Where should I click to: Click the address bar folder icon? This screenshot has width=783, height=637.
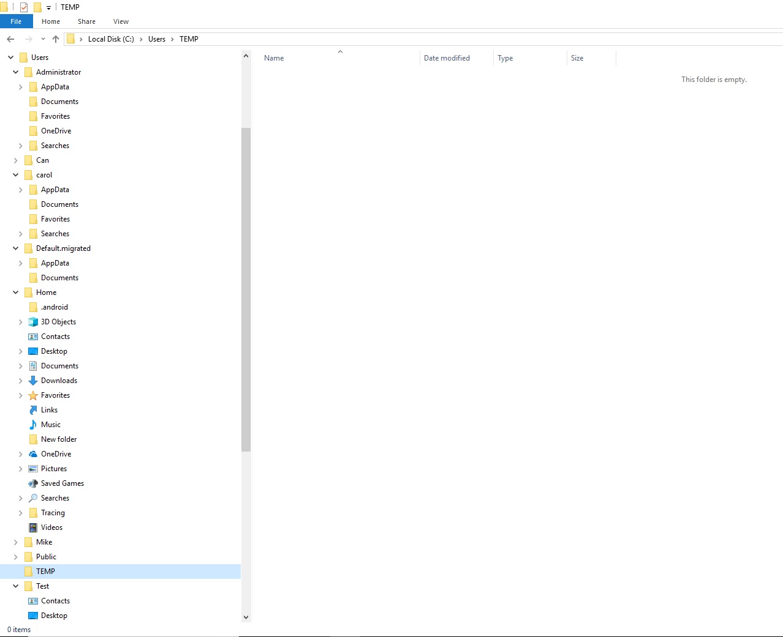[70, 39]
